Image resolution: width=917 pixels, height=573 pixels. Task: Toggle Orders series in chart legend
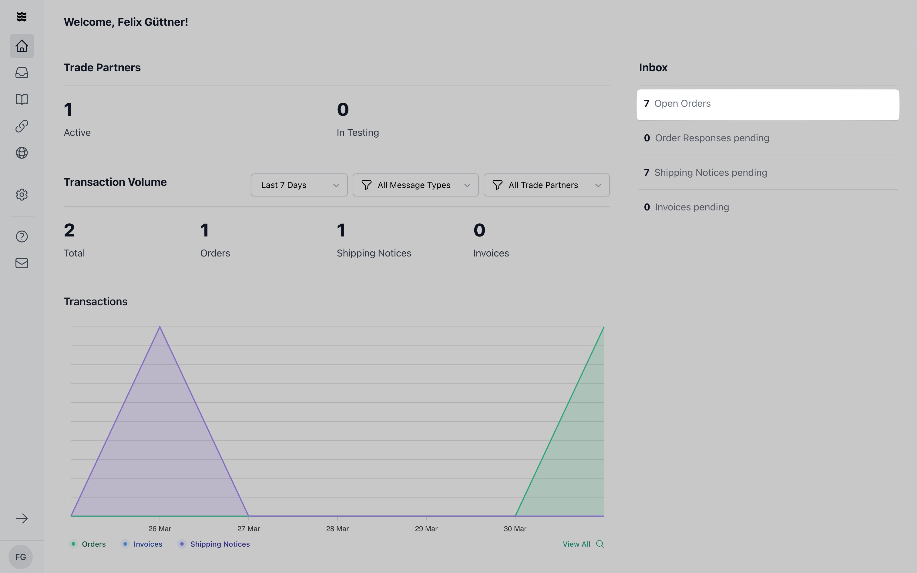[x=88, y=544]
